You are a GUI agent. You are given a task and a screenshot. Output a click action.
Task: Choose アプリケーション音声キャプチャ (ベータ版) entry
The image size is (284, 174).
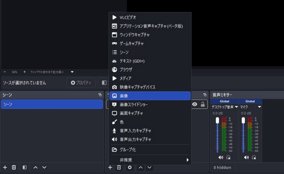pyautogui.click(x=150, y=26)
